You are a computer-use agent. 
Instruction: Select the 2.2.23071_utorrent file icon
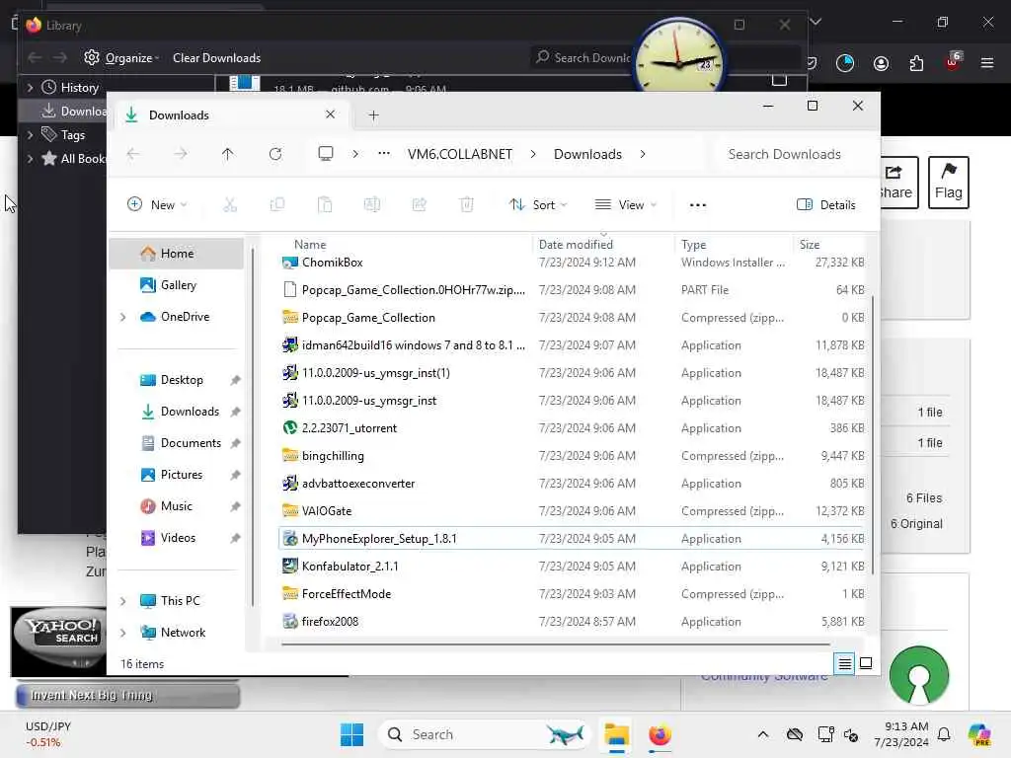290,428
